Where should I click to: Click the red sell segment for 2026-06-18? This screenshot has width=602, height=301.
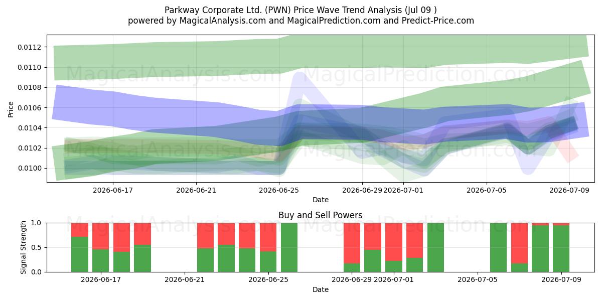coord(122,237)
